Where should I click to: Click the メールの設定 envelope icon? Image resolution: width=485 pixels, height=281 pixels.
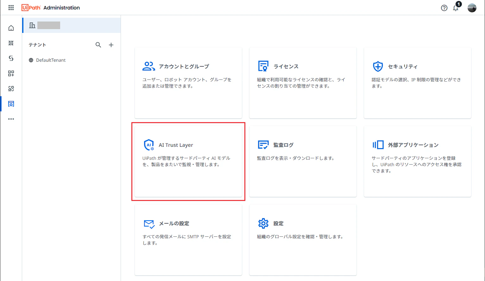click(149, 224)
